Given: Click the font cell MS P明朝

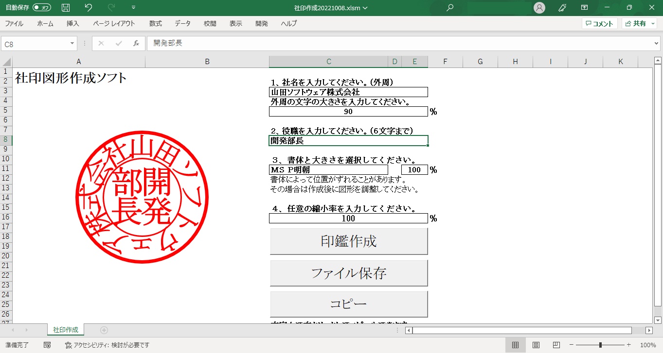Looking at the screenshot, I should click(x=328, y=169).
